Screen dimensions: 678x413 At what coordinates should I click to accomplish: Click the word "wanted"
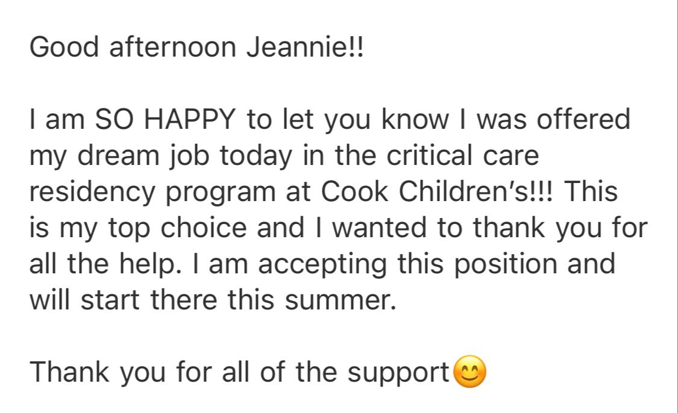tap(379, 228)
